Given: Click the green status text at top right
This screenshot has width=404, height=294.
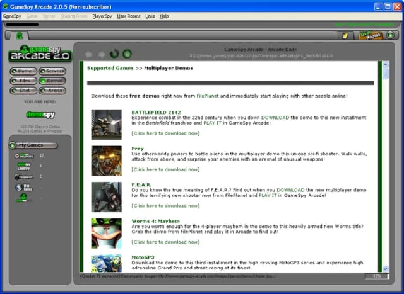Looking at the screenshot, I should pyautogui.click(x=364, y=25).
